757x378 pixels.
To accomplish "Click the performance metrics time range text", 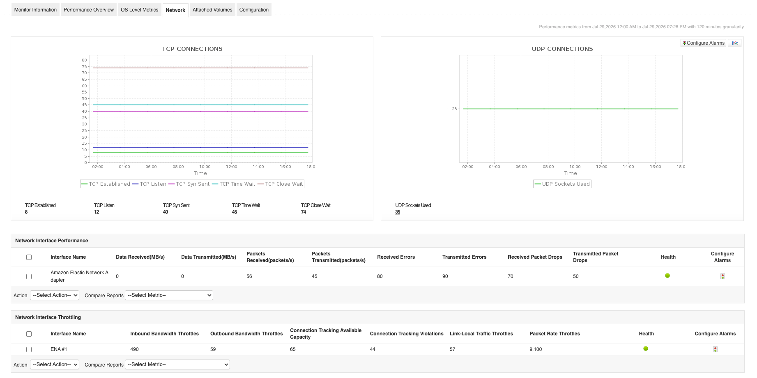I will (x=641, y=27).
